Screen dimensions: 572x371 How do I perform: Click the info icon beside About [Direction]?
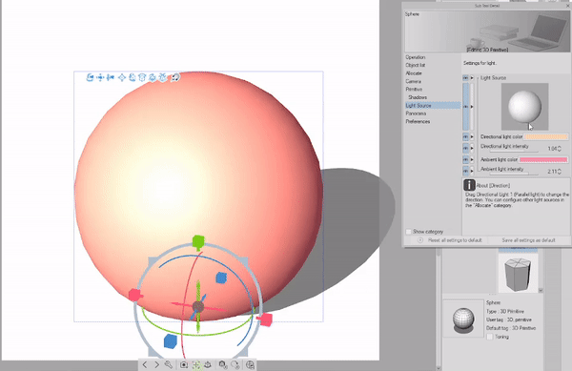pos(469,185)
